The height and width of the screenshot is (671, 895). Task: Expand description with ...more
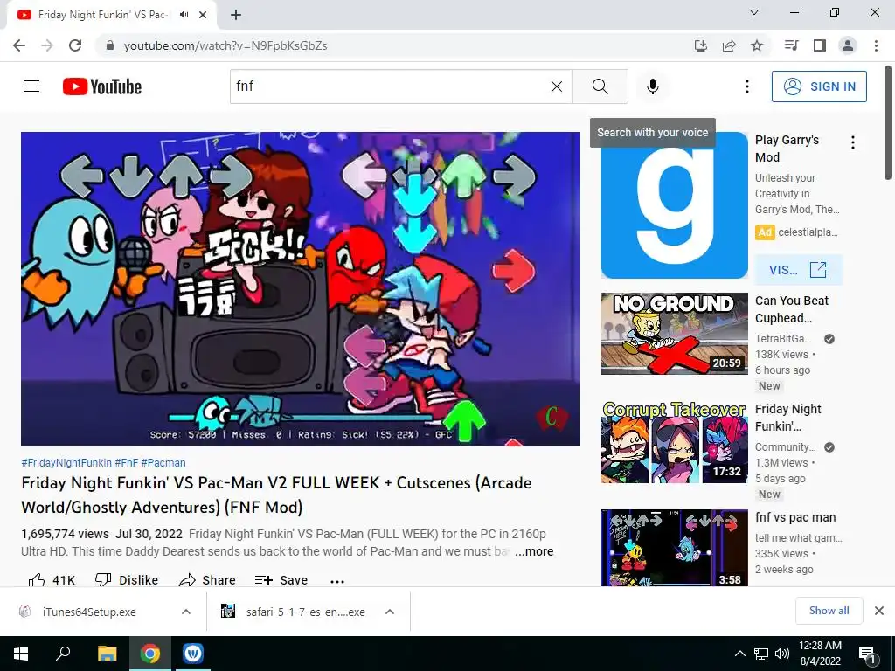[x=534, y=552]
